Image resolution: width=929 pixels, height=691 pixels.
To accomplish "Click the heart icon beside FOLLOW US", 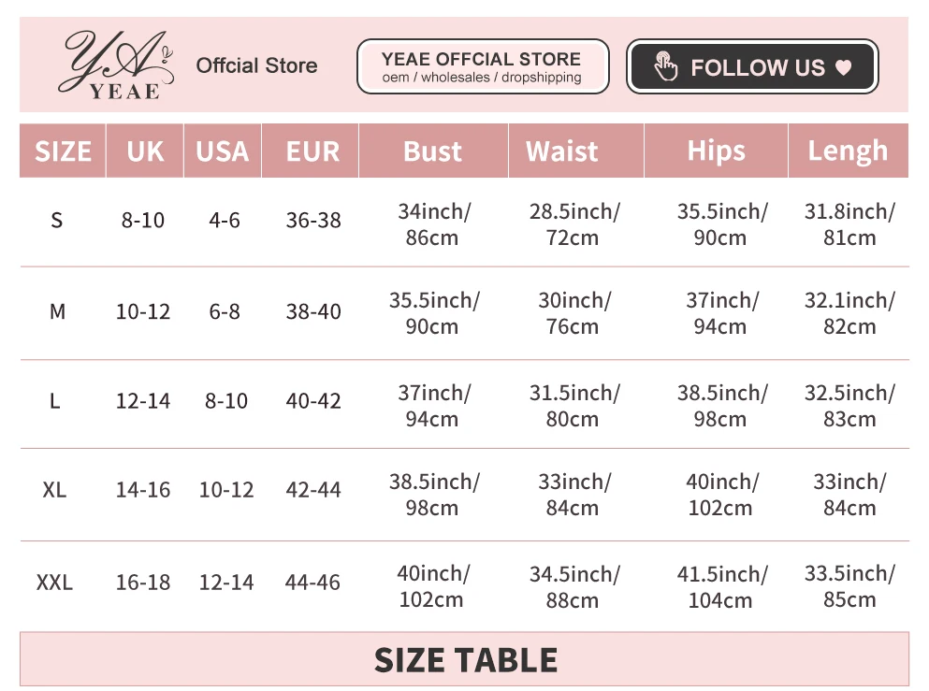I will (844, 67).
